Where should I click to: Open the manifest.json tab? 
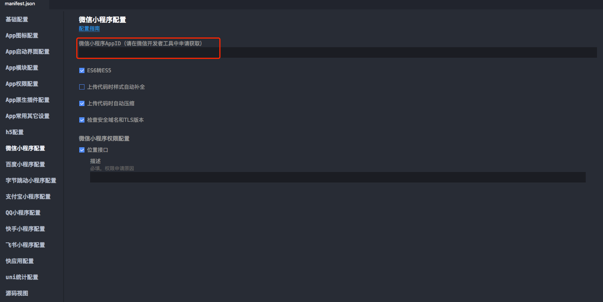point(20,4)
